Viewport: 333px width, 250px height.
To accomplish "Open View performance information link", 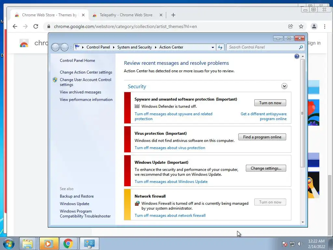I will (86, 100).
